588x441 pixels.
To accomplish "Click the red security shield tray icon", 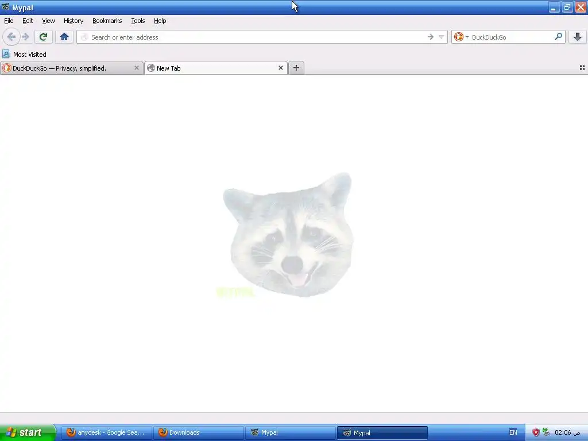I will tap(536, 432).
